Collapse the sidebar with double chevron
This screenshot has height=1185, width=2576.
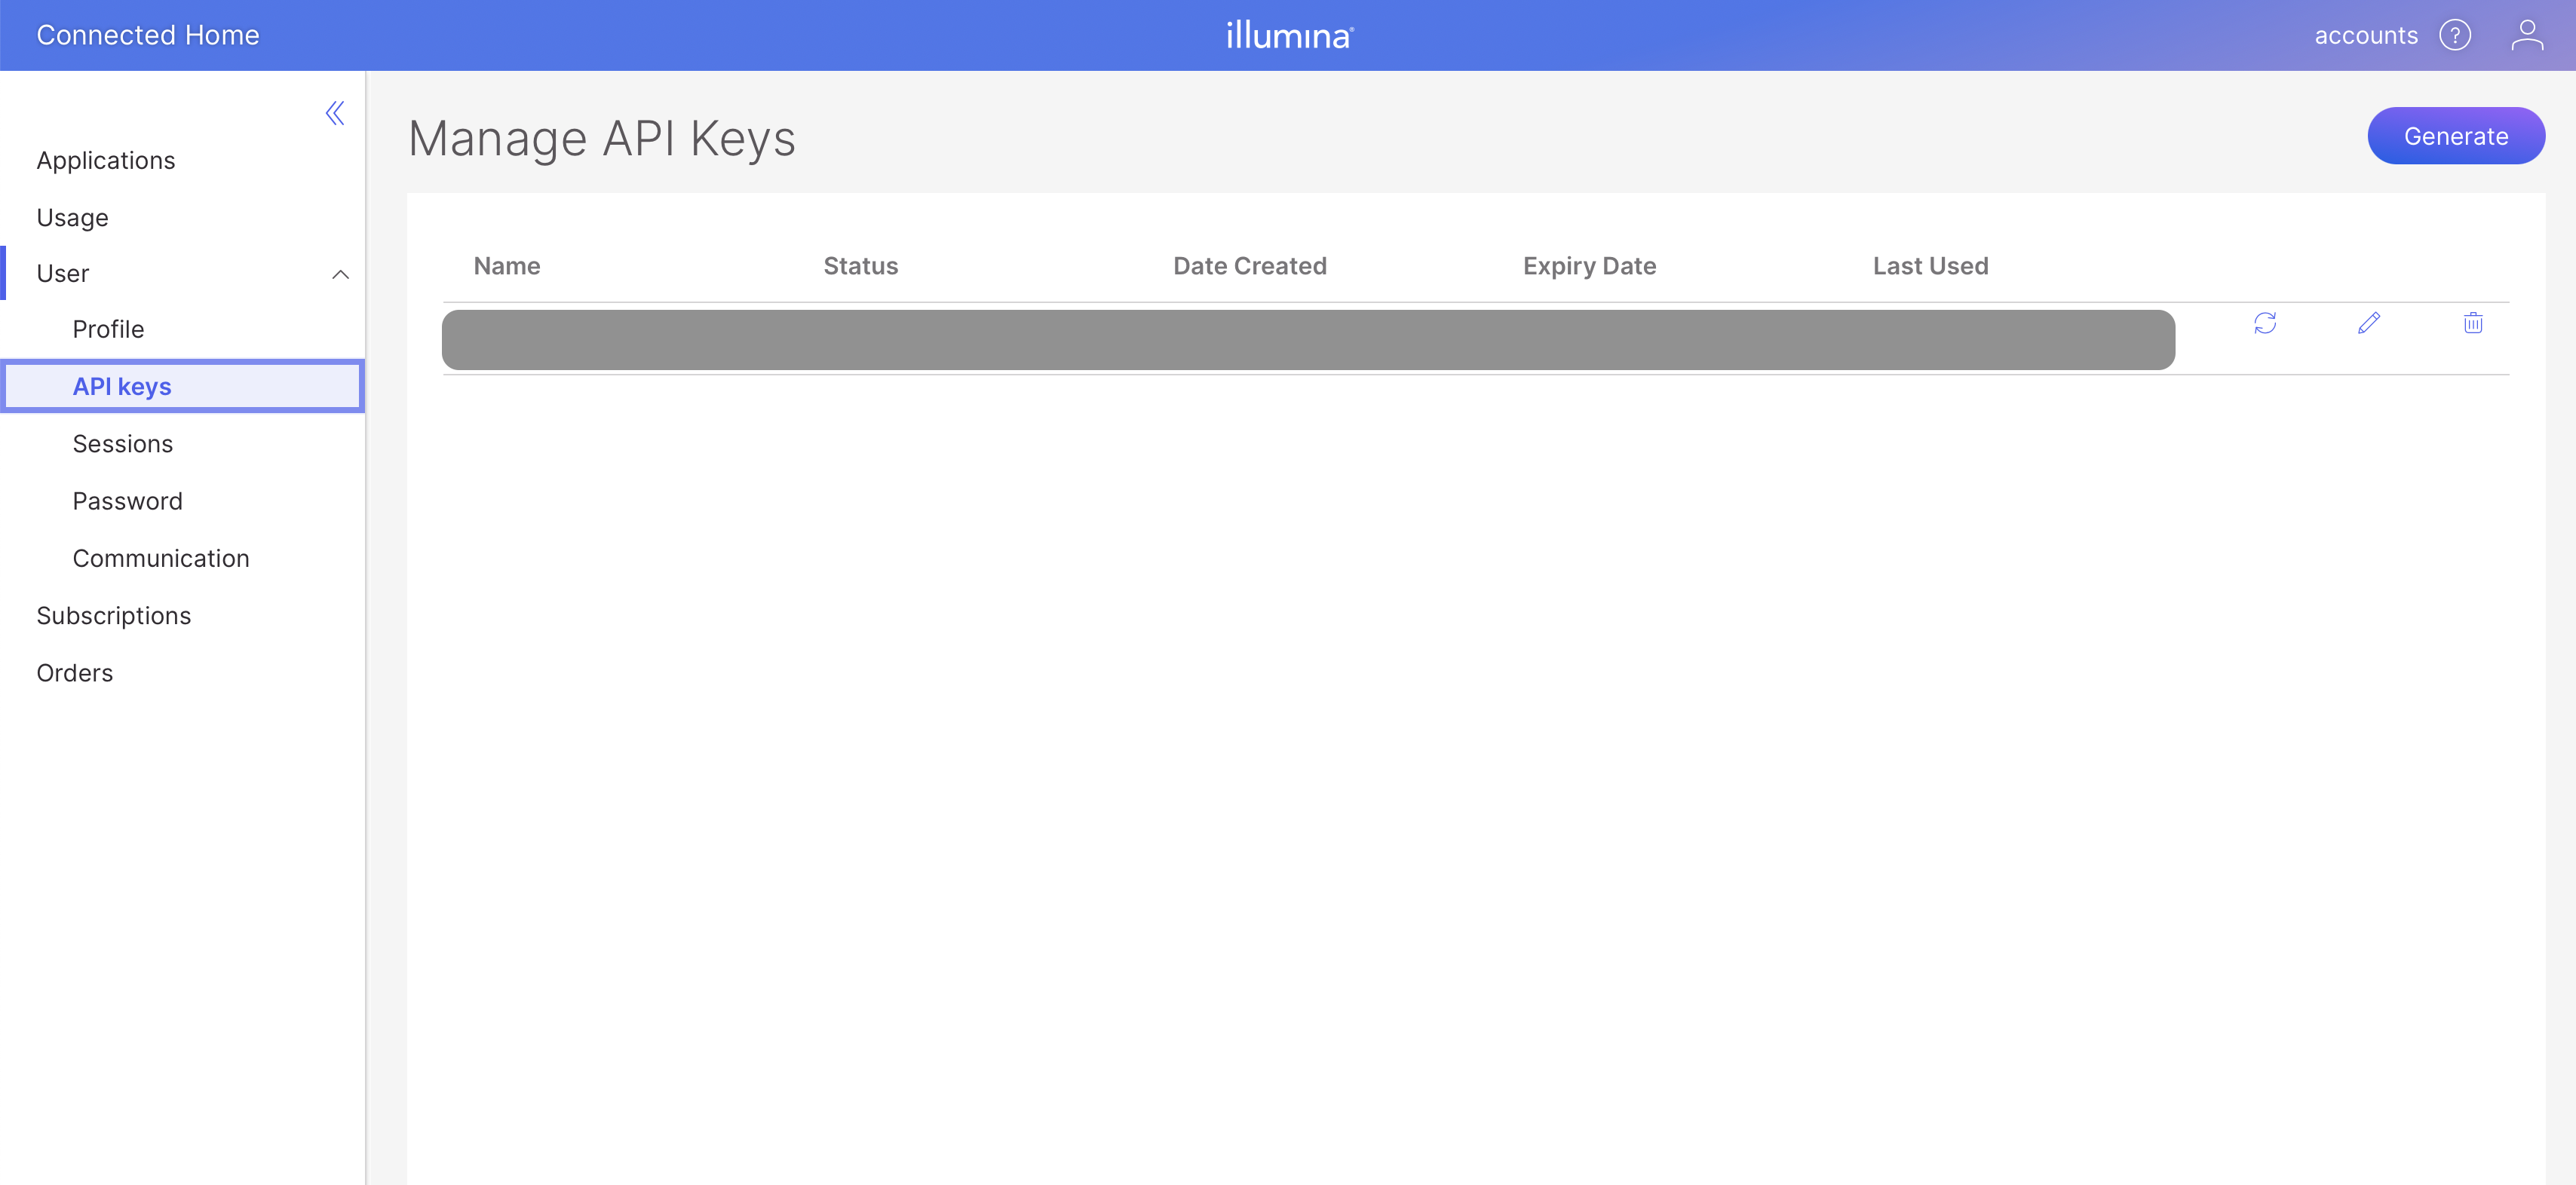pyautogui.click(x=335, y=113)
